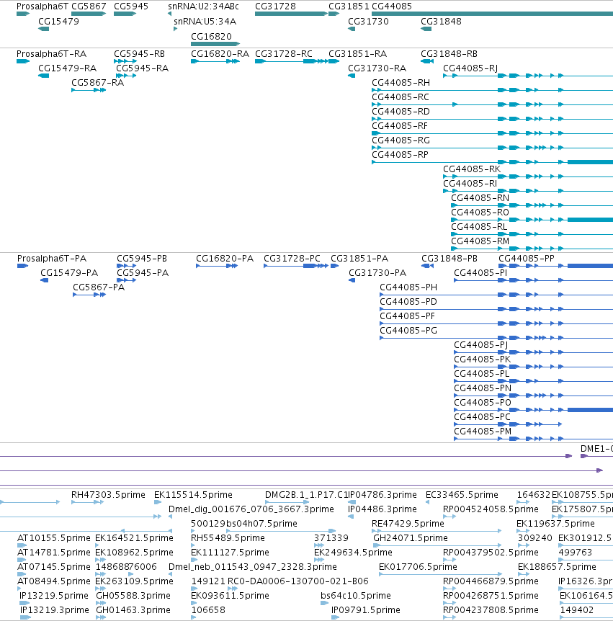Click the CG5945 gene label
This screenshot has height=621, width=613.
[x=131, y=6]
